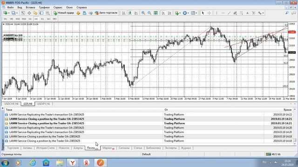Switch to bar chart view
Viewport: 298px width, 167px height.
pos(123,13)
